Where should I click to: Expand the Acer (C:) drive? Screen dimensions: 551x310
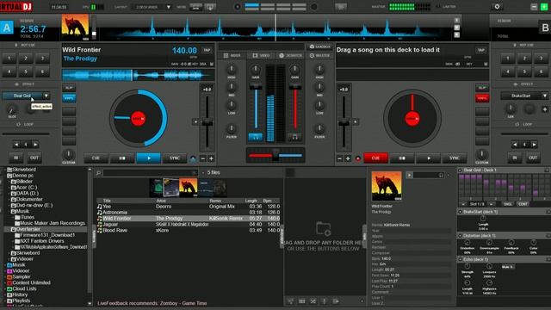tap(9, 188)
